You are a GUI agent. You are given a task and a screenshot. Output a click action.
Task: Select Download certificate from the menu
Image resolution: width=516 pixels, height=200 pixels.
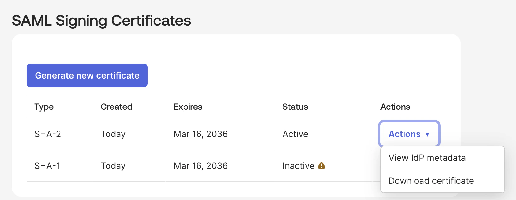(431, 180)
